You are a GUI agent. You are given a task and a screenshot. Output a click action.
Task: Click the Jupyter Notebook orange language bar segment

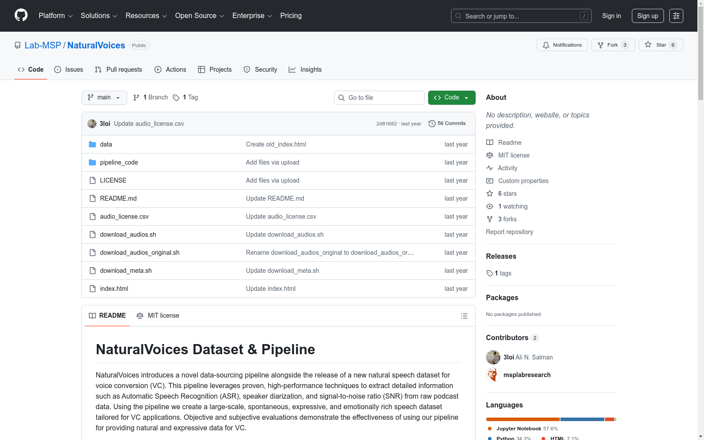coord(523,419)
